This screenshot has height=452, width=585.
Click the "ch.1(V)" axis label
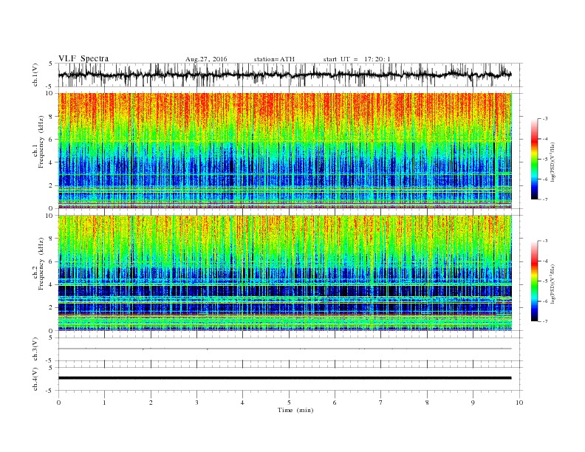tap(35, 75)
